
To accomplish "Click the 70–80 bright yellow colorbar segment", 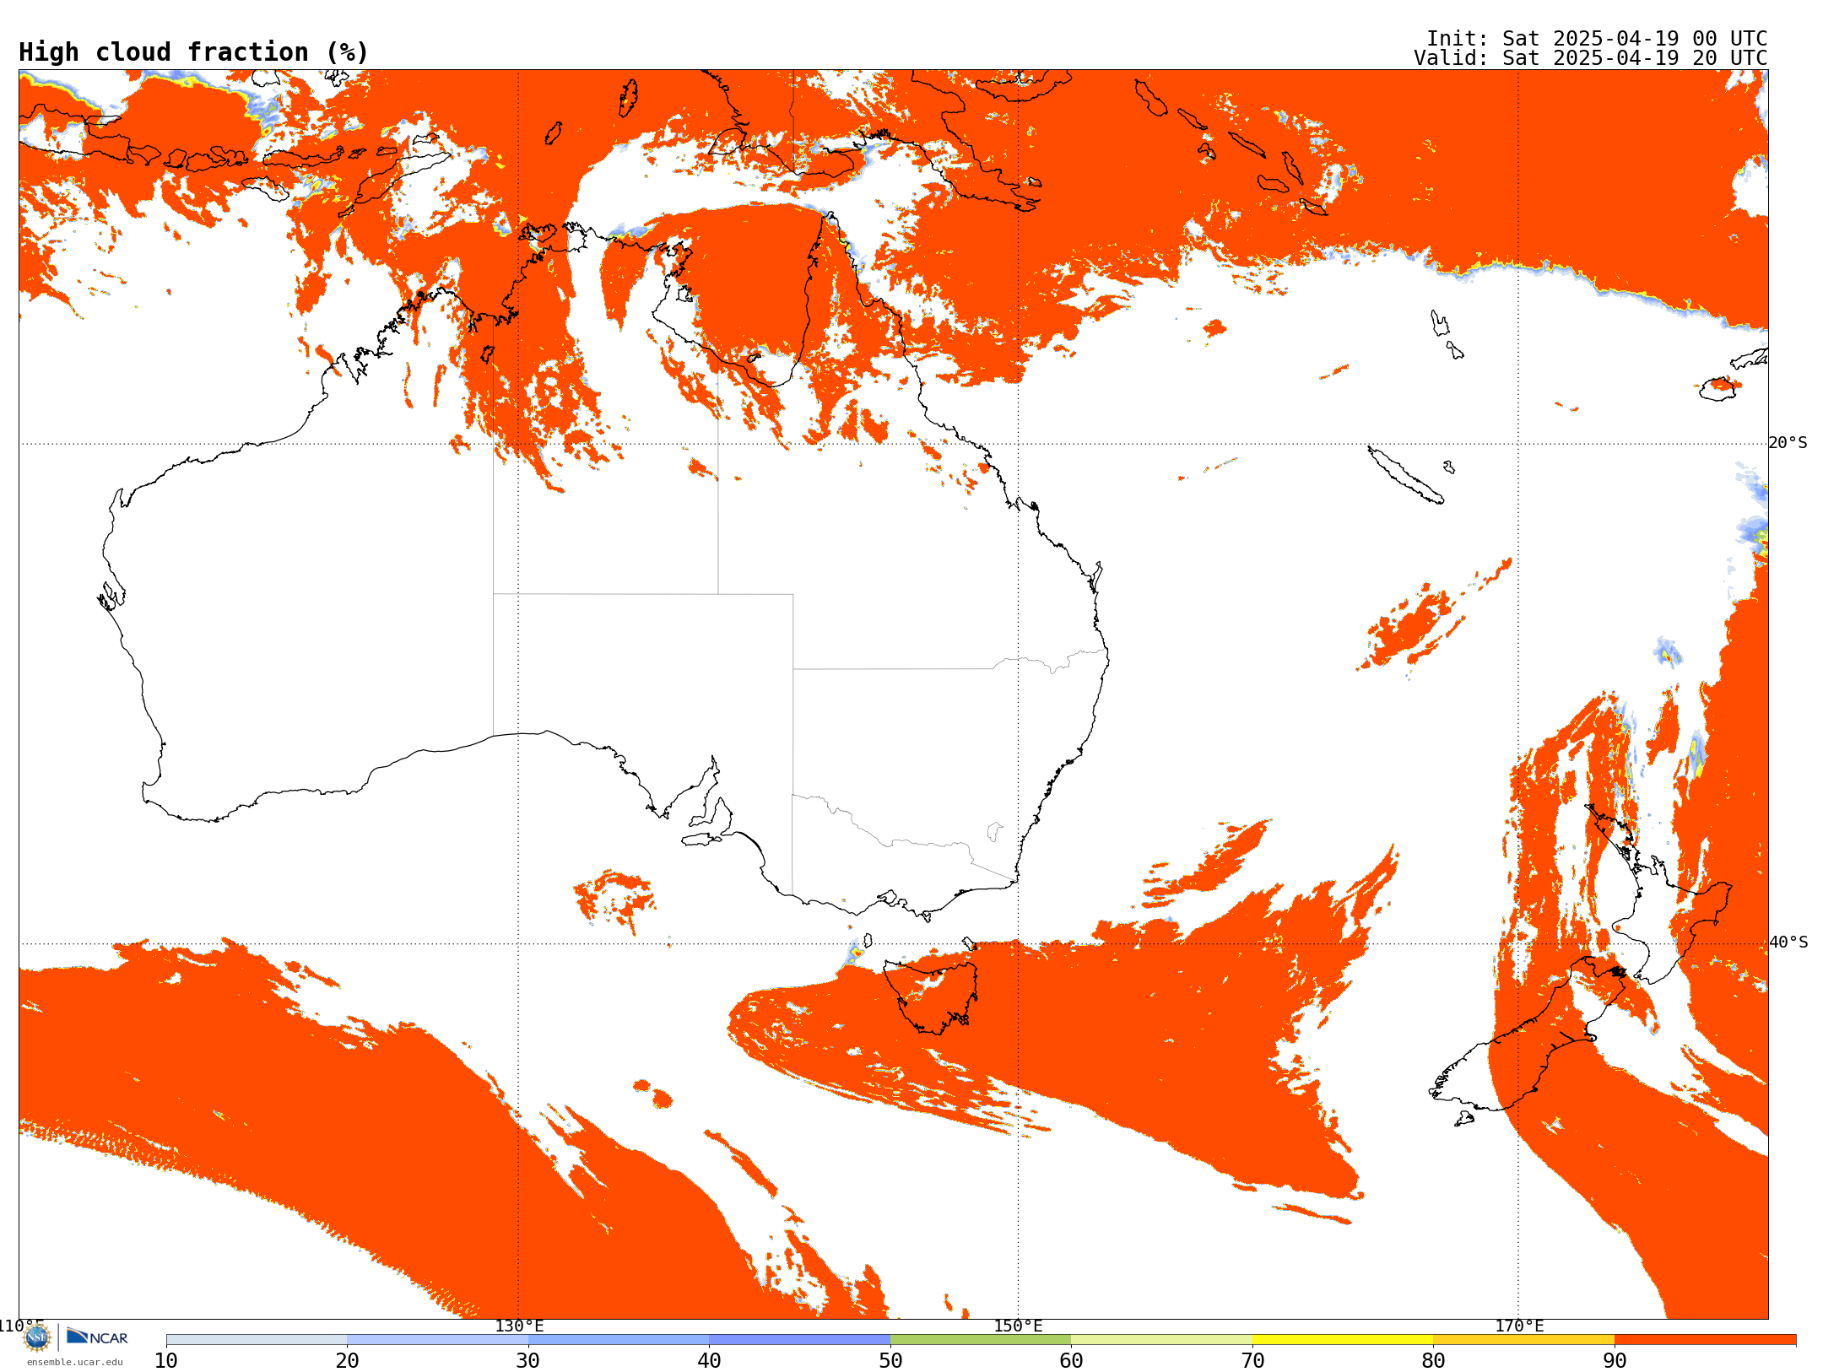I will 1343,1340.
